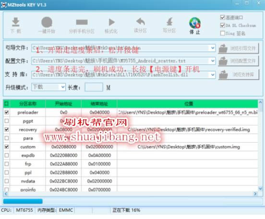Check the frp partition checkbox
The height and width of the screenshot is (219, 265).
[x=7, y=164]
